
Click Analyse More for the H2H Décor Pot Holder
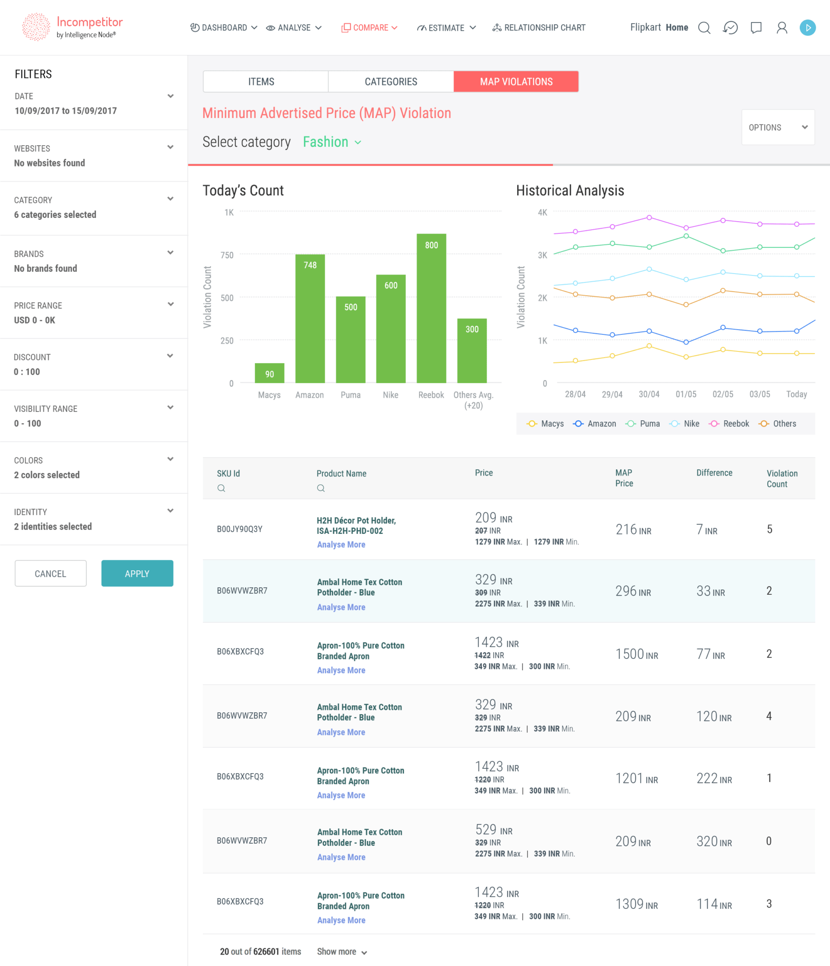[341, 544]
